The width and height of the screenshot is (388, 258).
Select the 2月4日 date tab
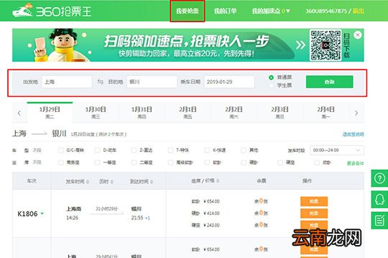(x=326, y=113)
